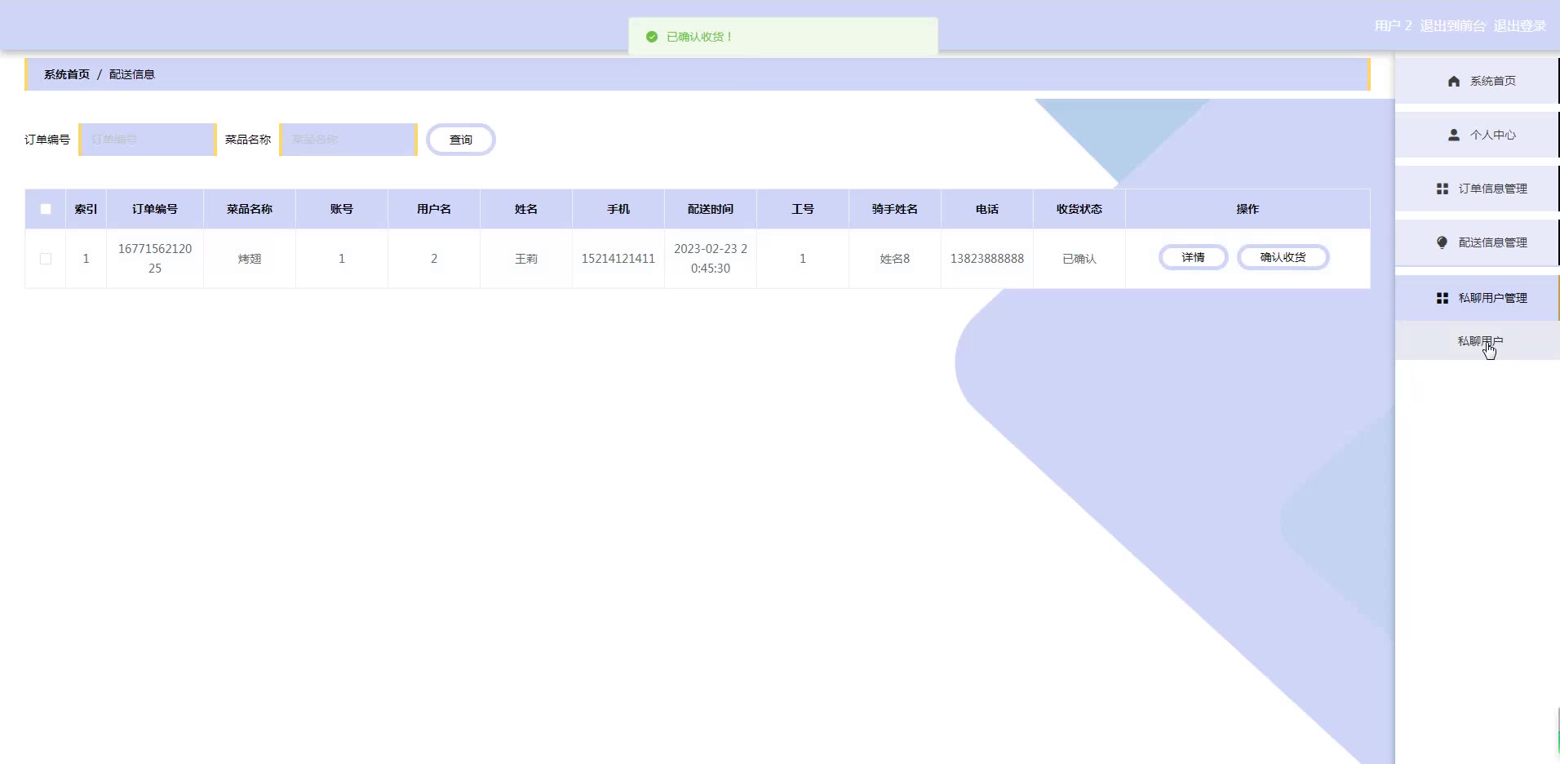Click the 账号 column header
Image resolution: width=1560 pixels, height=764 pixels.
pyautogui.click(x=342, y=209)
